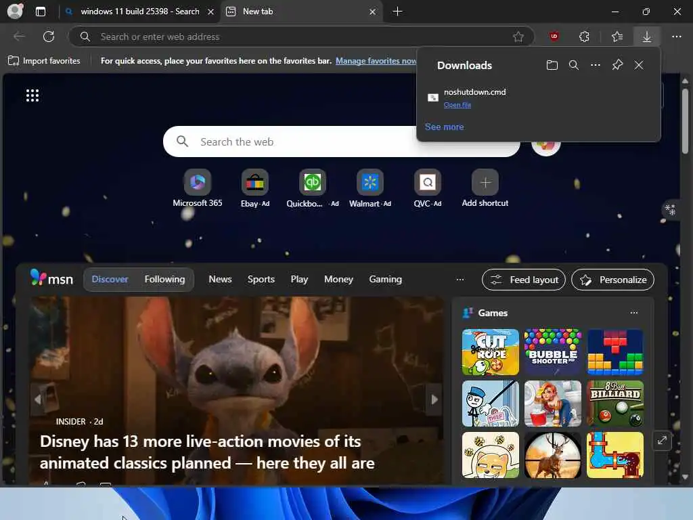Add a new shortcut tile
The image size is (693, 520).
[x=485, y=188]
